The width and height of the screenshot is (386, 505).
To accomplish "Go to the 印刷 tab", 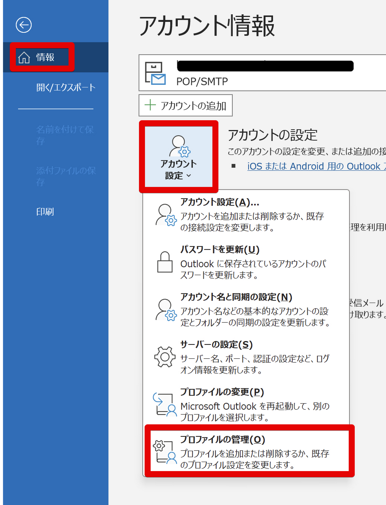I will (45, 212).
